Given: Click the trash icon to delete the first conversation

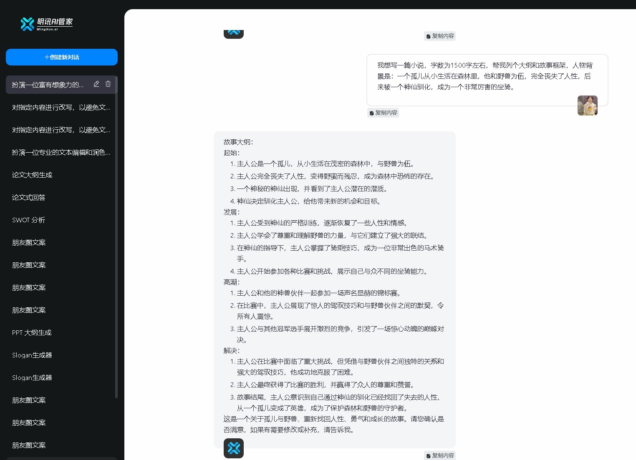Looking at the screenshot, I should coord(108,84).
